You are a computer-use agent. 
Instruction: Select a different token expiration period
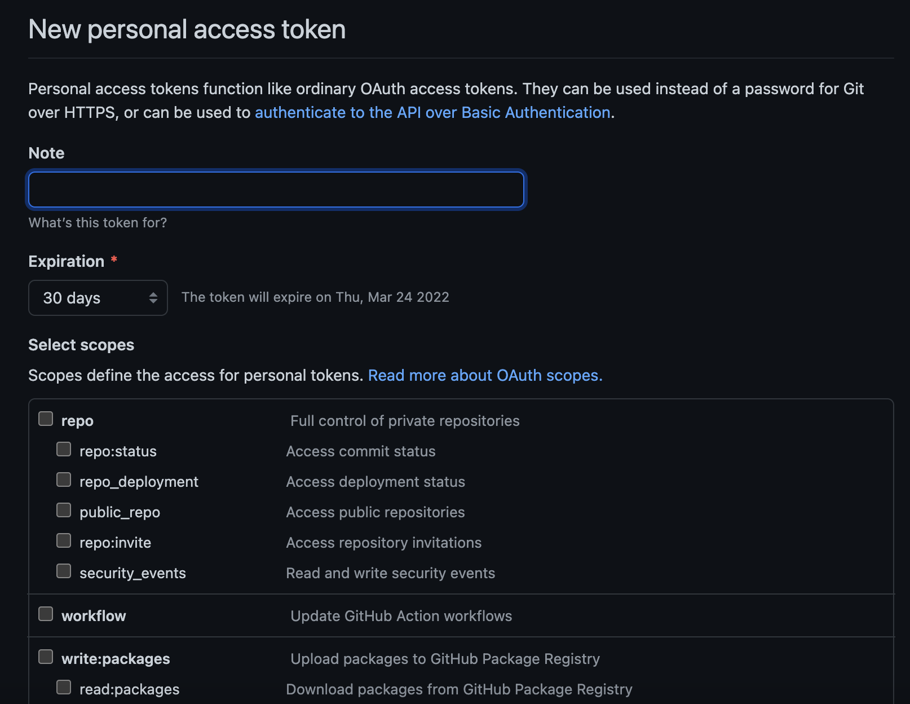[98, 298]
